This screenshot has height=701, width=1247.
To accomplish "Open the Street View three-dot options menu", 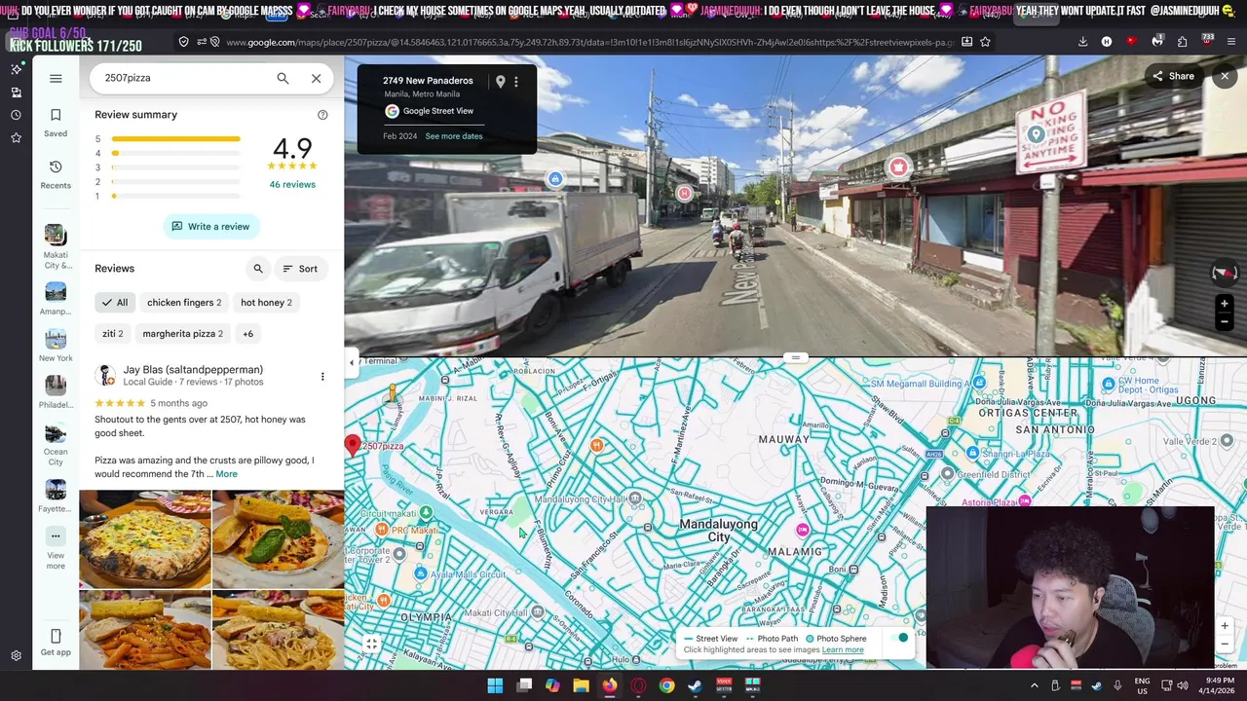I will click(x=516, y=82).
